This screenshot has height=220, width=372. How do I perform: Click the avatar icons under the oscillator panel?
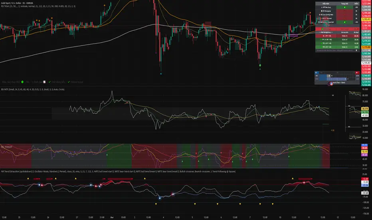click(x=330, y=84)
